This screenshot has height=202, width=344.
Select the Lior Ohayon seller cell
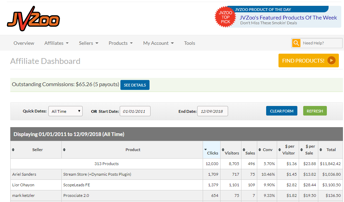coord(36,185)
